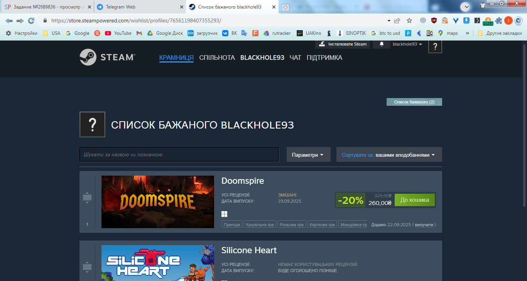This screenshot has height=281, width=527.
Task: Open the Яндекс bookmark icon
Action: click(97, 33)
